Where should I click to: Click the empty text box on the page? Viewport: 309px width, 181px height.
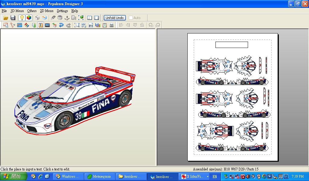click(x=231, y=45)
